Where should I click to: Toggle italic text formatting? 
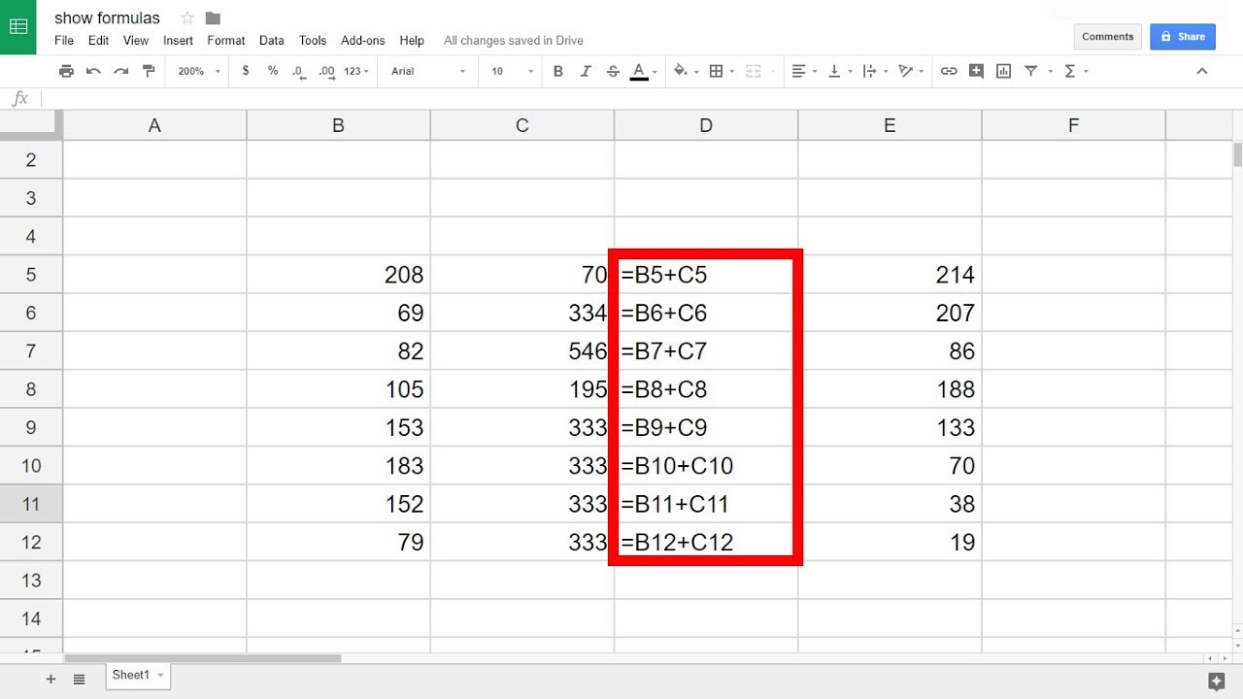pos(586,71)
